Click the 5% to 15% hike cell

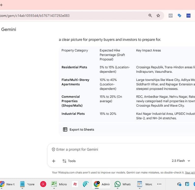coord(115,69)
